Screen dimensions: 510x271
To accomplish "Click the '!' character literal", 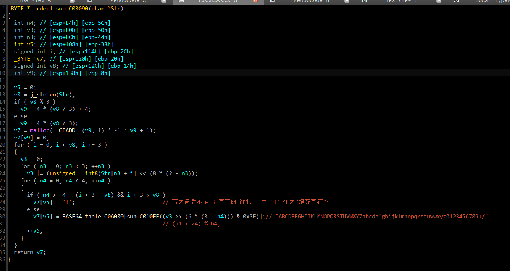I will 67,202.
